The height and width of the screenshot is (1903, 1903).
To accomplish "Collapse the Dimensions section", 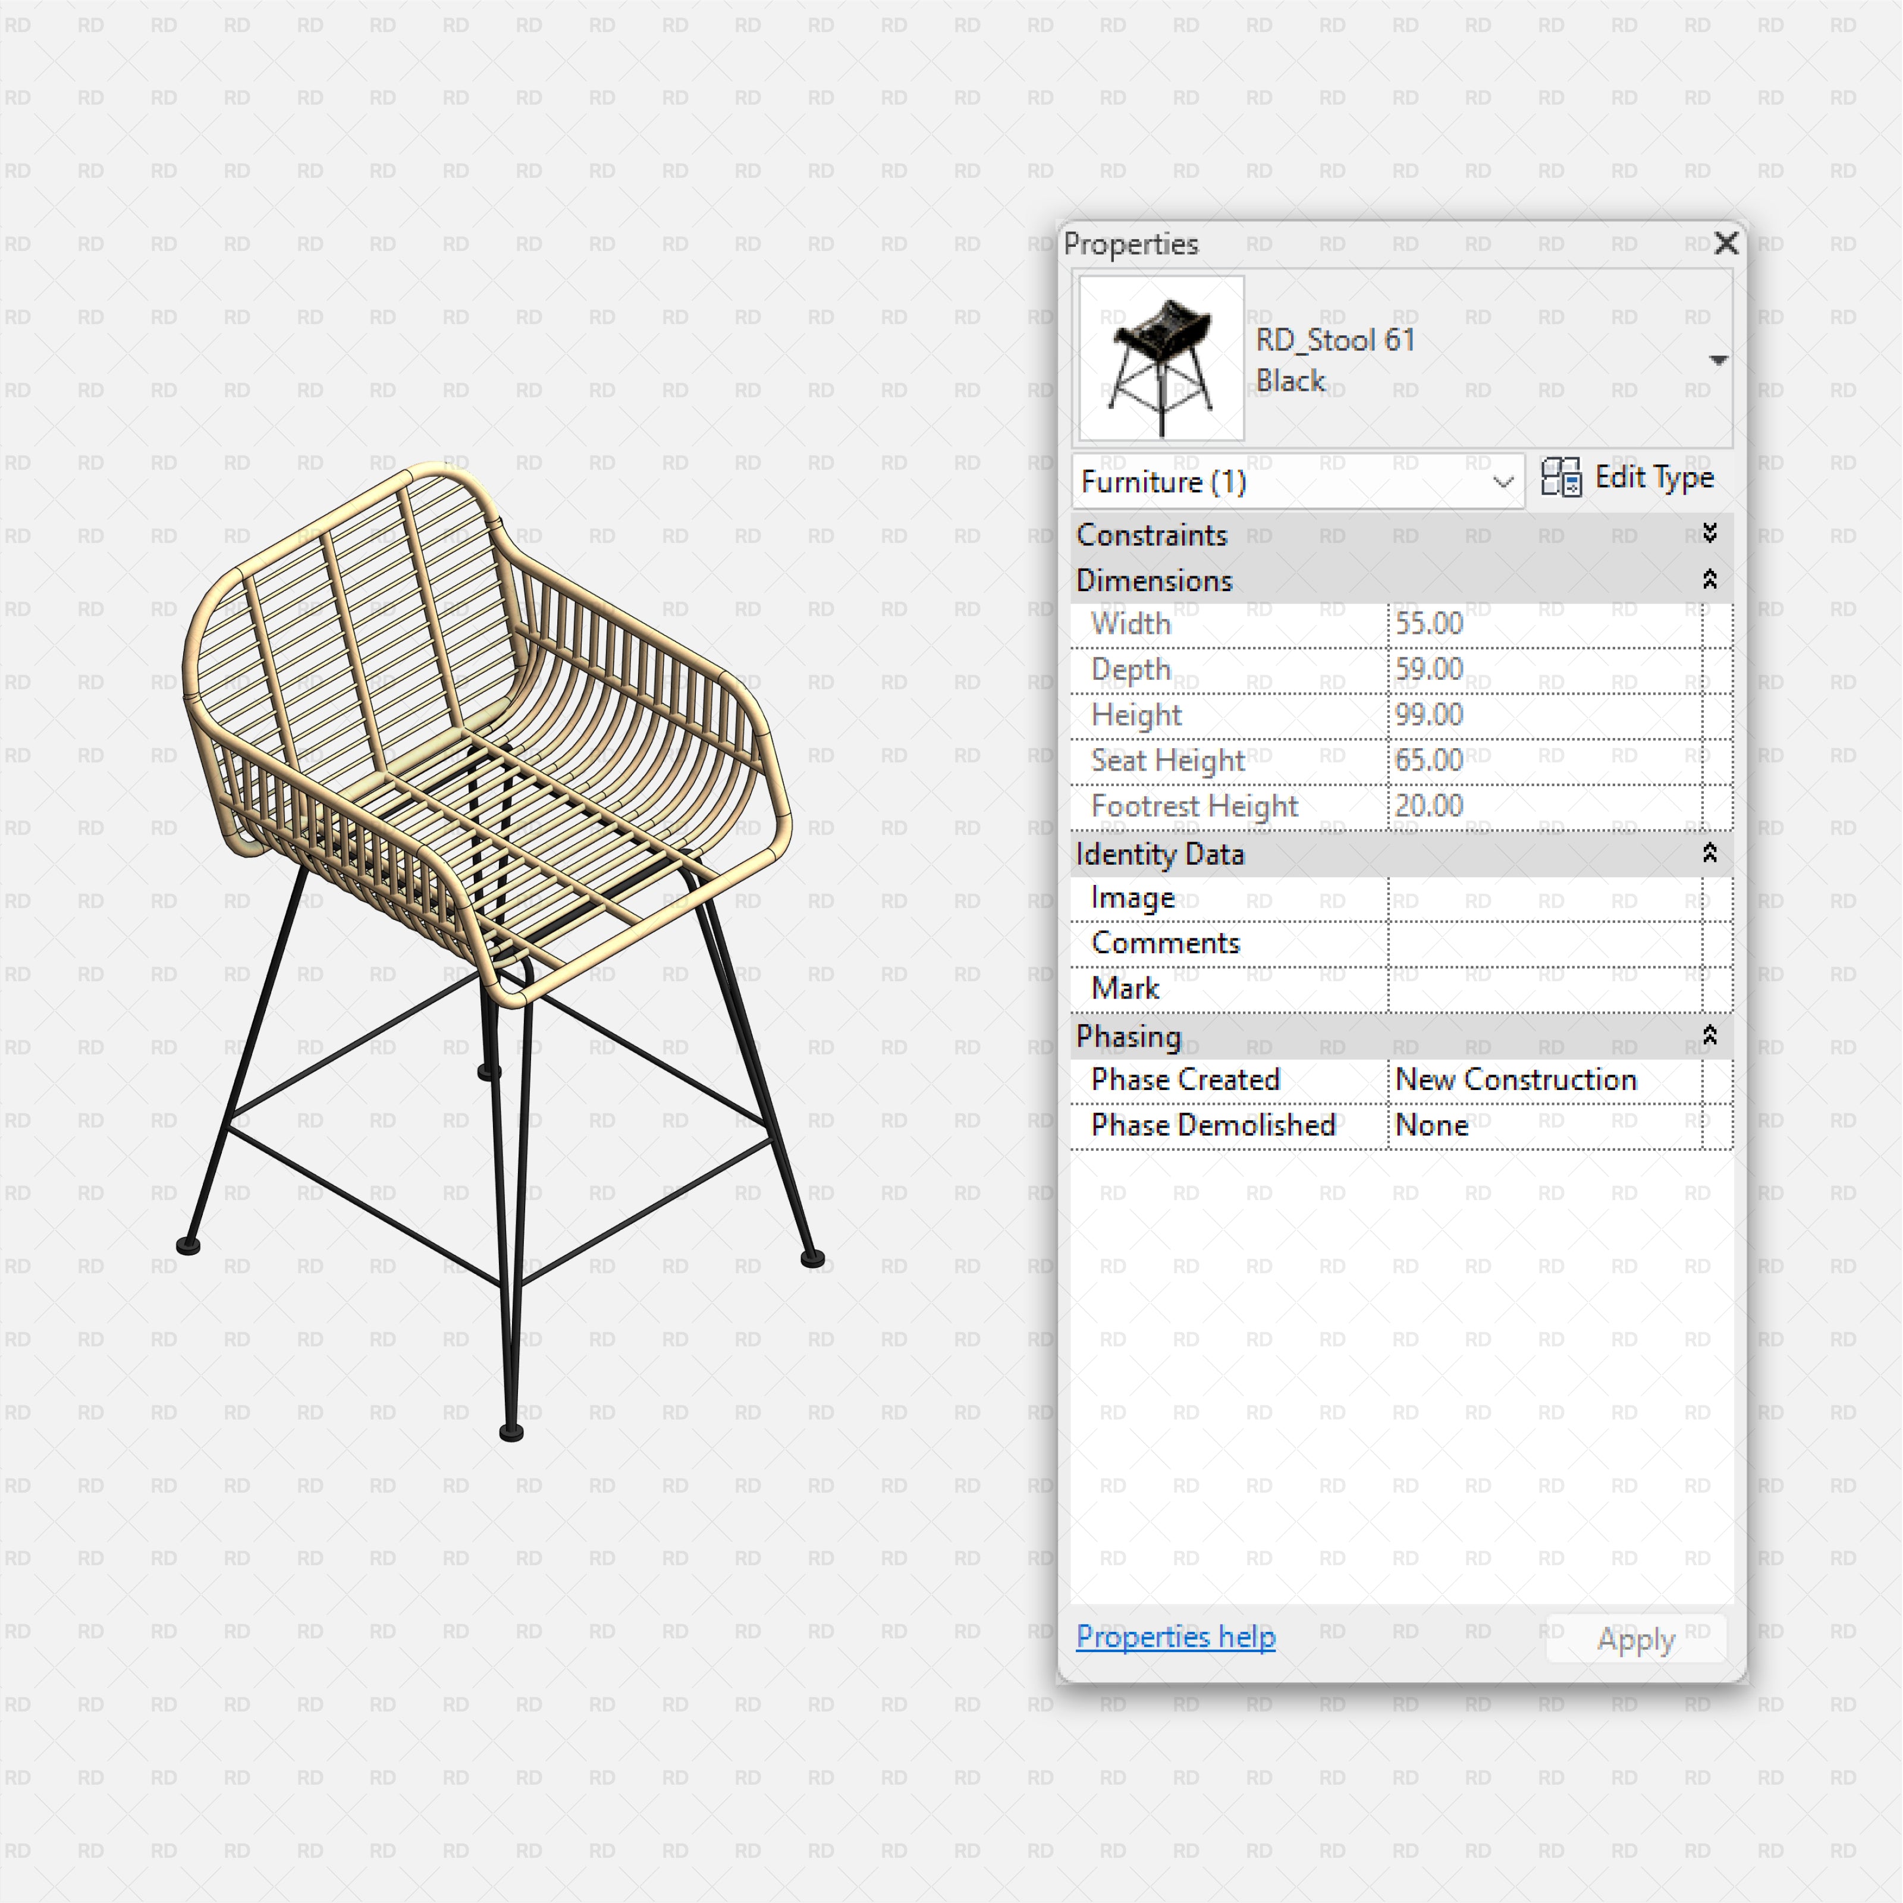I will click(x=1711, y=579).
